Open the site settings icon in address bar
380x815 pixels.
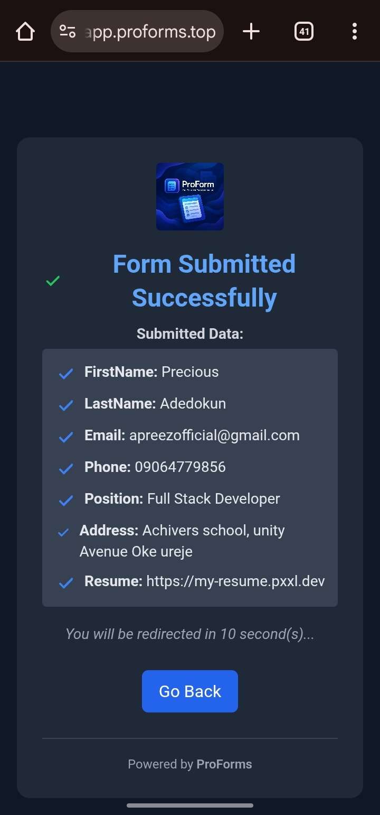click(68, 32)
